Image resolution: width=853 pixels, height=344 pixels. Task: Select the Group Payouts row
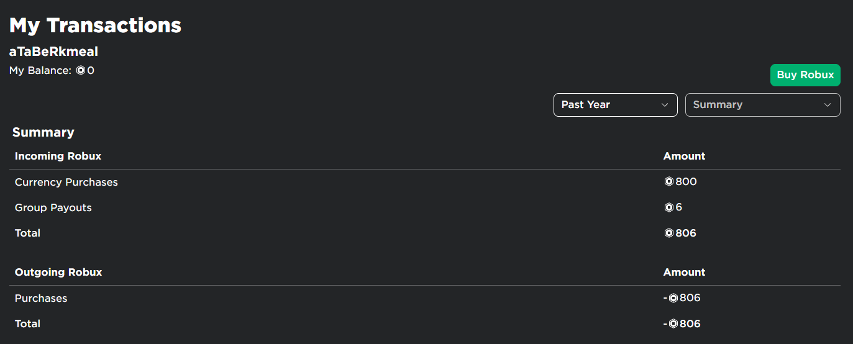(x=425, y=207)
